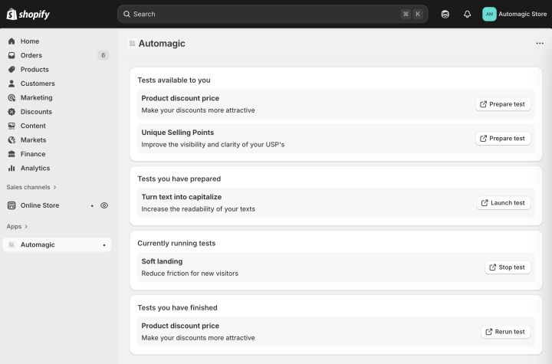Open the Sidekick assistant icon
552x364 pixels.
coord(445,14)
